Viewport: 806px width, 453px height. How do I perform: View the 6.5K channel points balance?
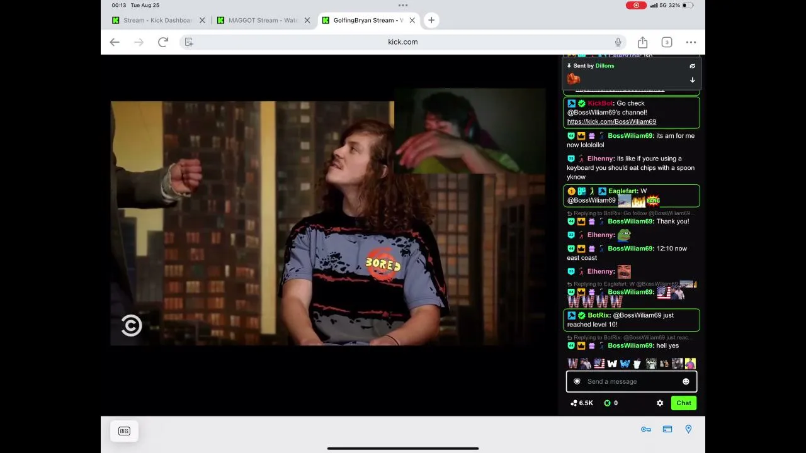[582, 403]
